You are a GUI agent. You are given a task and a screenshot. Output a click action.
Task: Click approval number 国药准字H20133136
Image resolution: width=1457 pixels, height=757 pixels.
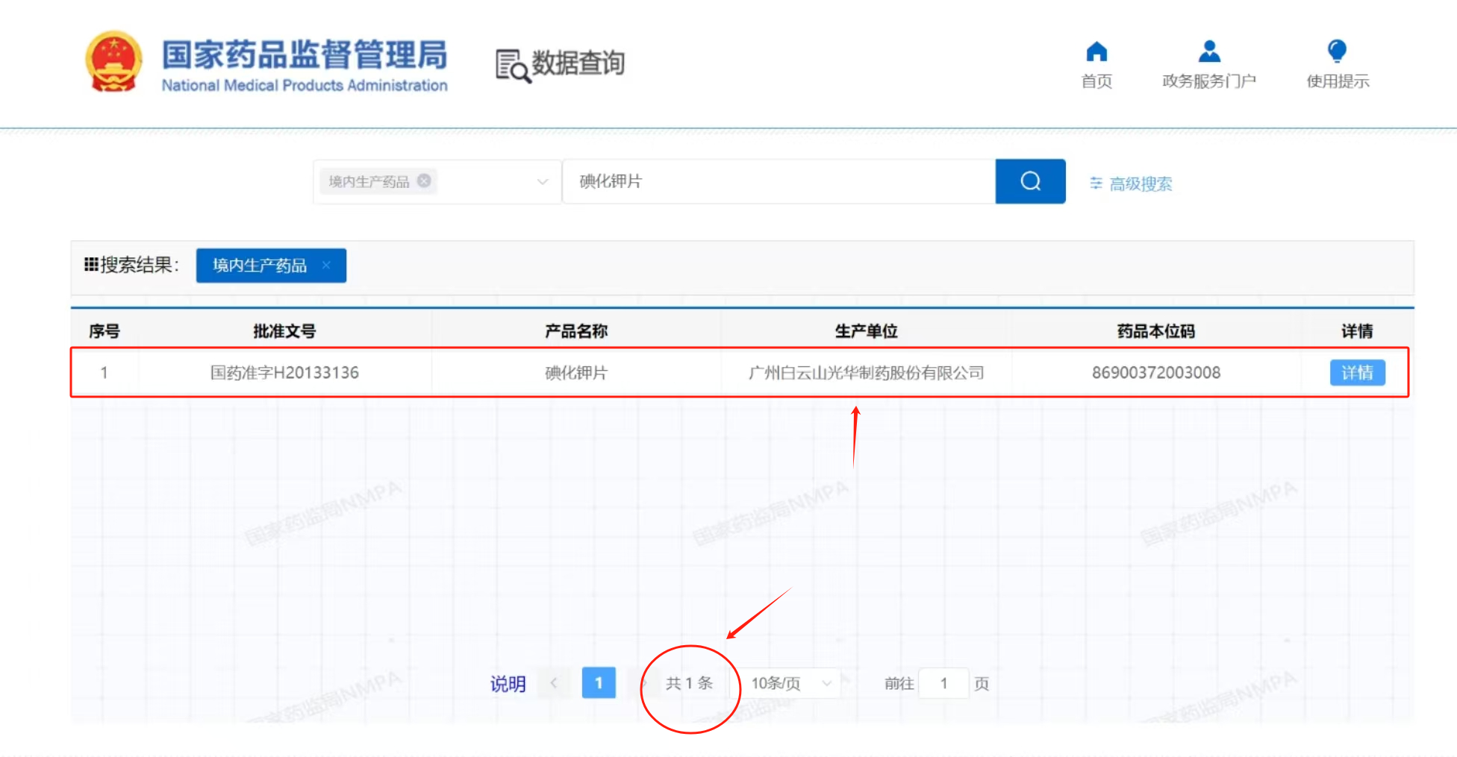click(x=284, y=372)
